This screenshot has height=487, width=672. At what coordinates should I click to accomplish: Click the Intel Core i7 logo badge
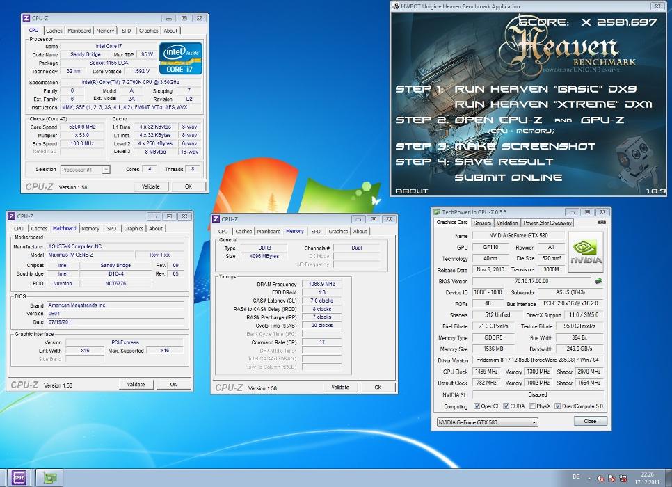pyautogui.click(x=180, y=58)
